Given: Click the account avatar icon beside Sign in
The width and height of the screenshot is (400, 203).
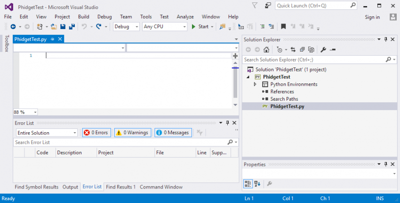Looking at the screenshot, I should [392, 17].
